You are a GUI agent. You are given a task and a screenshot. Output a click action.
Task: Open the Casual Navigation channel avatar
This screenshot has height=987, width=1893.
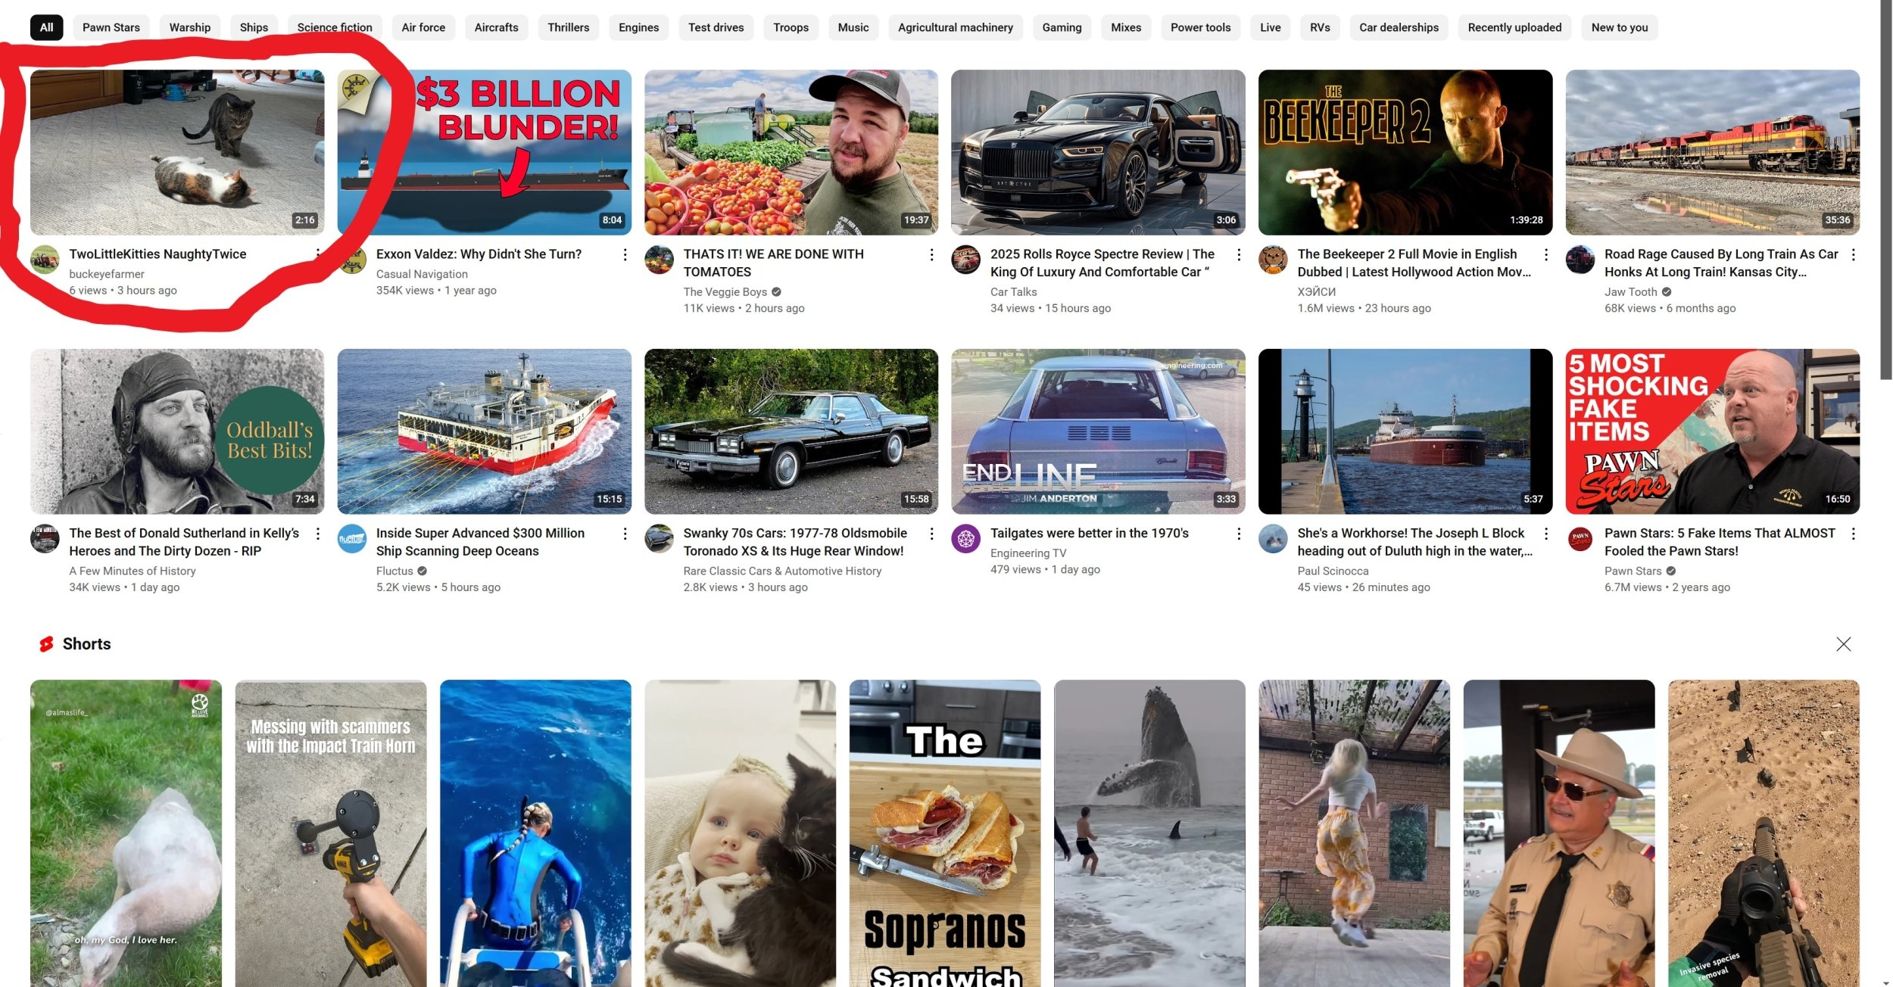click(353, 260)
